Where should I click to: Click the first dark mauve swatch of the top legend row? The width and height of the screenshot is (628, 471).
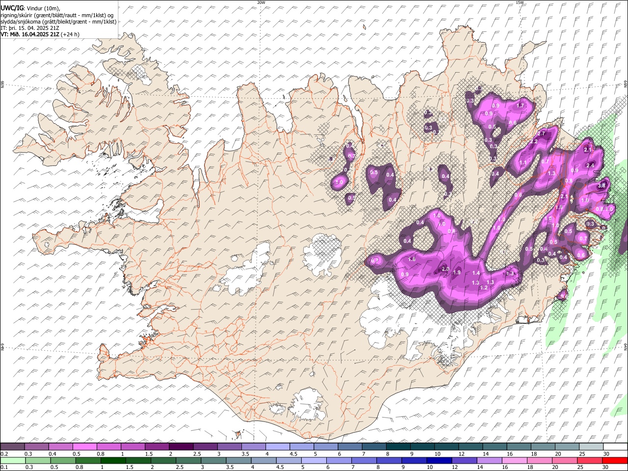pos(12,447)
